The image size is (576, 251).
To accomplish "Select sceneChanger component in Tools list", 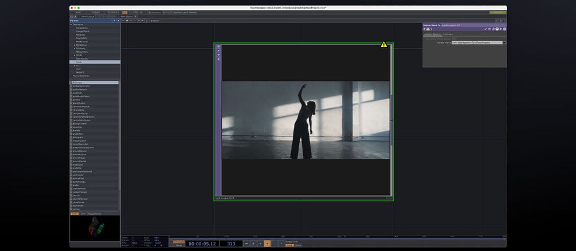I will 80,192.
